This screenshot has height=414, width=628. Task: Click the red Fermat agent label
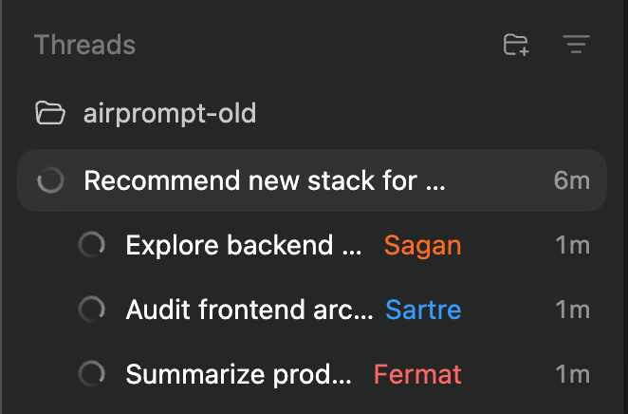tap(417, 374)
